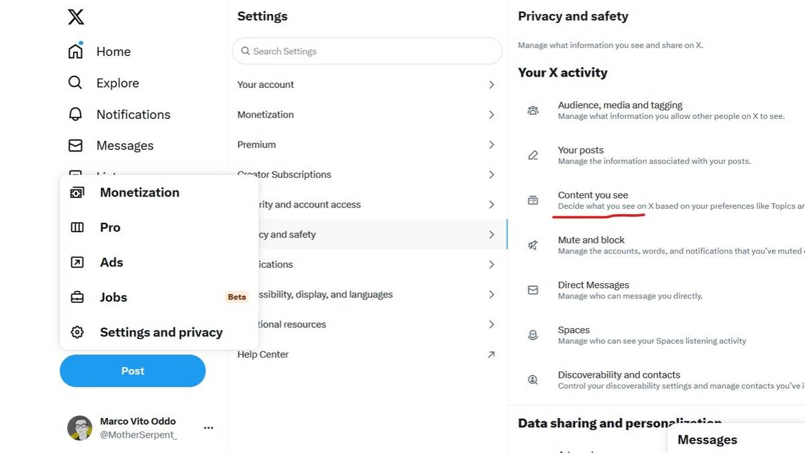Select the Mute and block icon

533,245
